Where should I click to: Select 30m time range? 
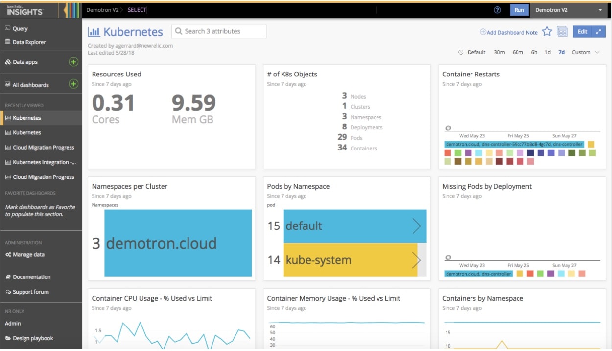point(499,52)
